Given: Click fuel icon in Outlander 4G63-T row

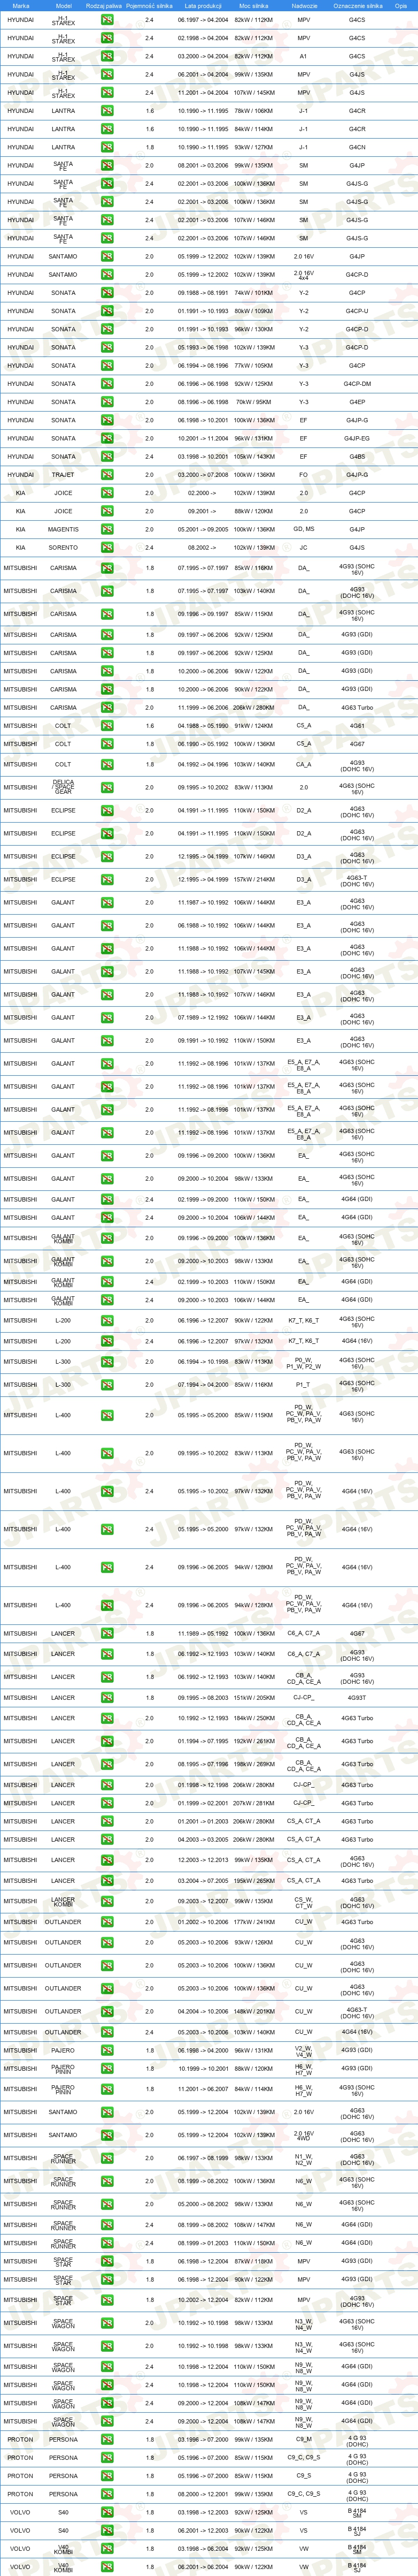Looking at the screenshot, I should (107, 2011).
